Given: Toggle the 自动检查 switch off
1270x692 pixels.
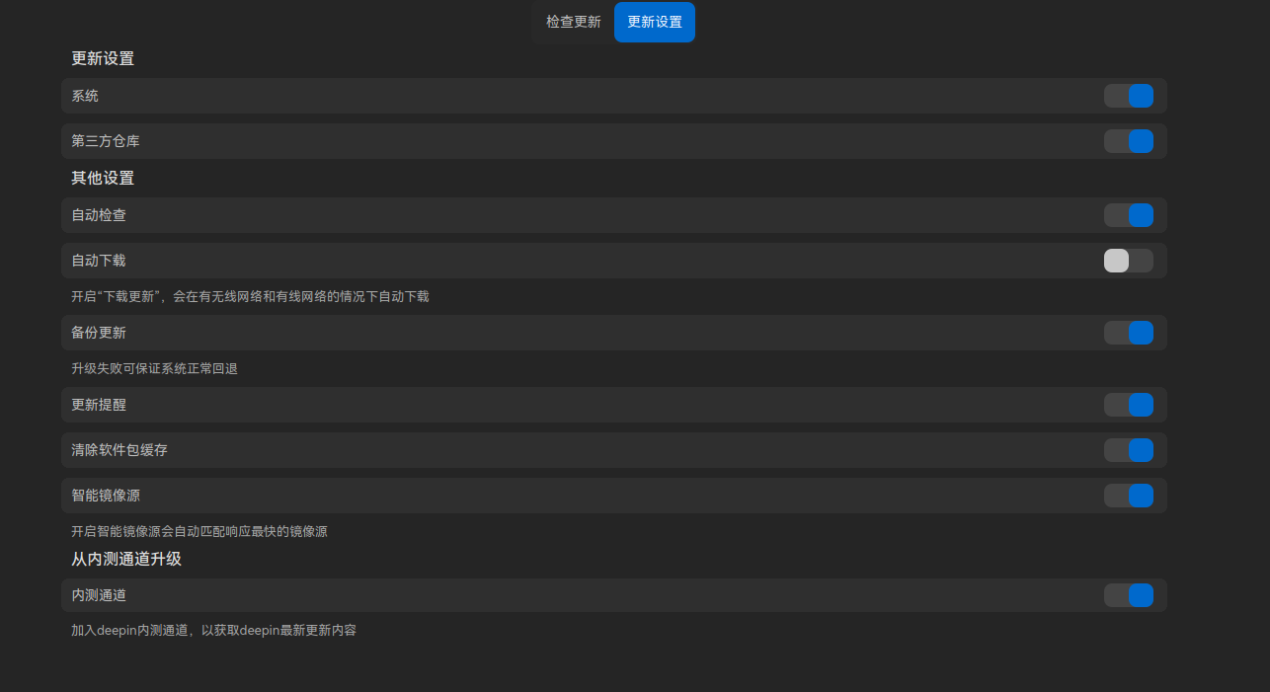Looking at the screenshot, I should [x=1129, y=215].
